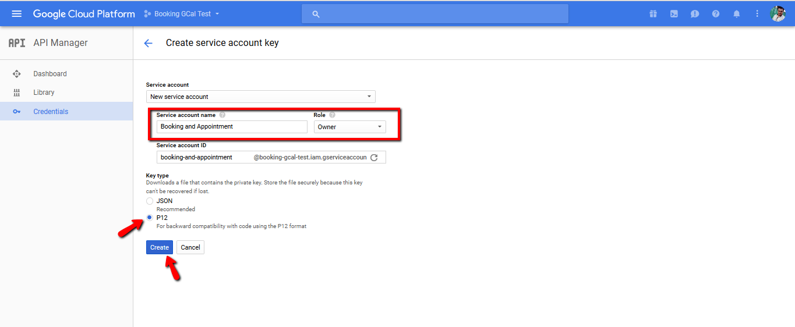
Task: Click the Create button
Action: coord(160,247)
